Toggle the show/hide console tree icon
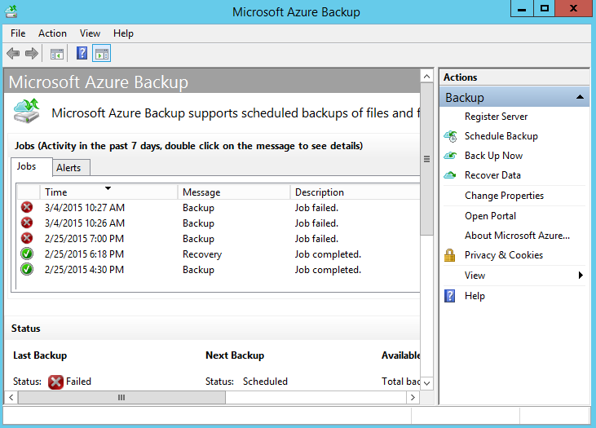 click(x=57, y=55)
